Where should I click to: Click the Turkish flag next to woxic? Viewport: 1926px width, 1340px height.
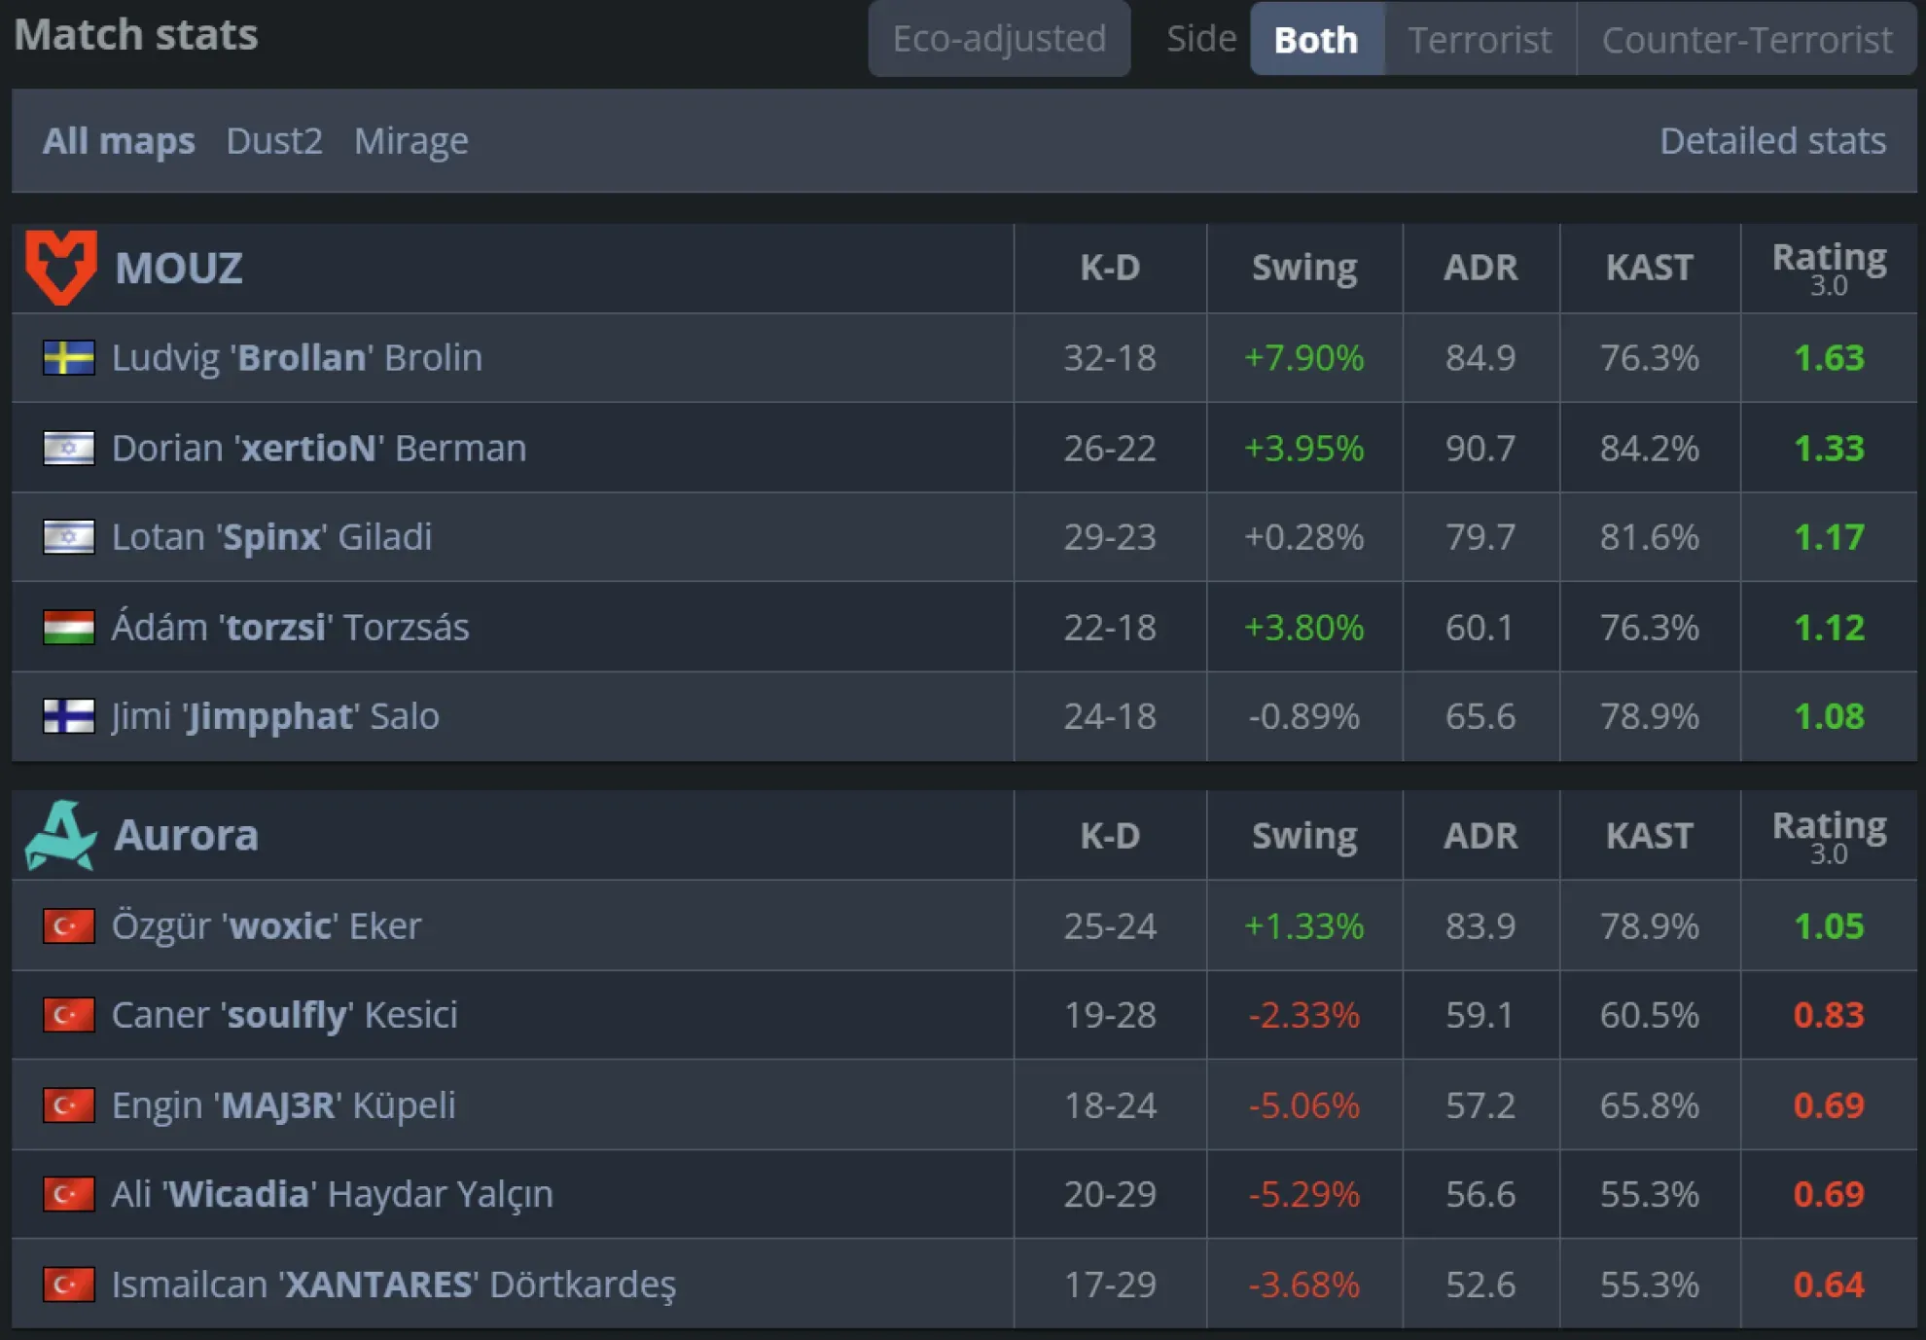pyautogui.click(x=67, y=924)
